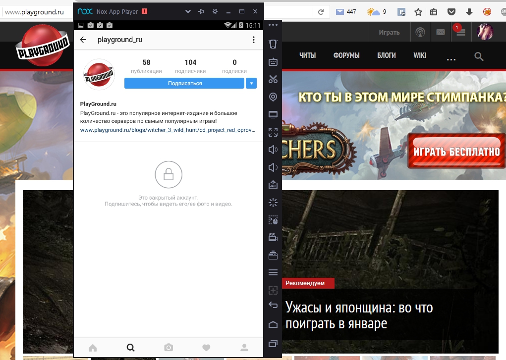Image resolution: width=506 pixels, height=360 pixels.
Task: Toggle Nox fullscreen mode icon
Action: coord(273,132)
